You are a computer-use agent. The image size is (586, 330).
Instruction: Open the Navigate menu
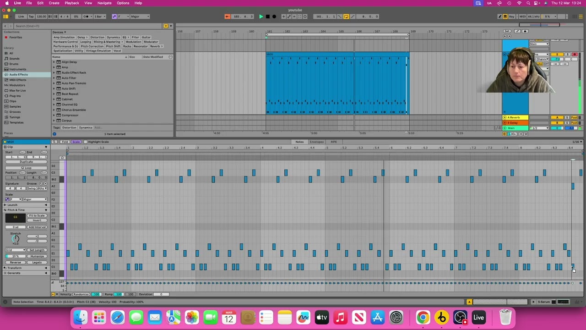point(104,3)
